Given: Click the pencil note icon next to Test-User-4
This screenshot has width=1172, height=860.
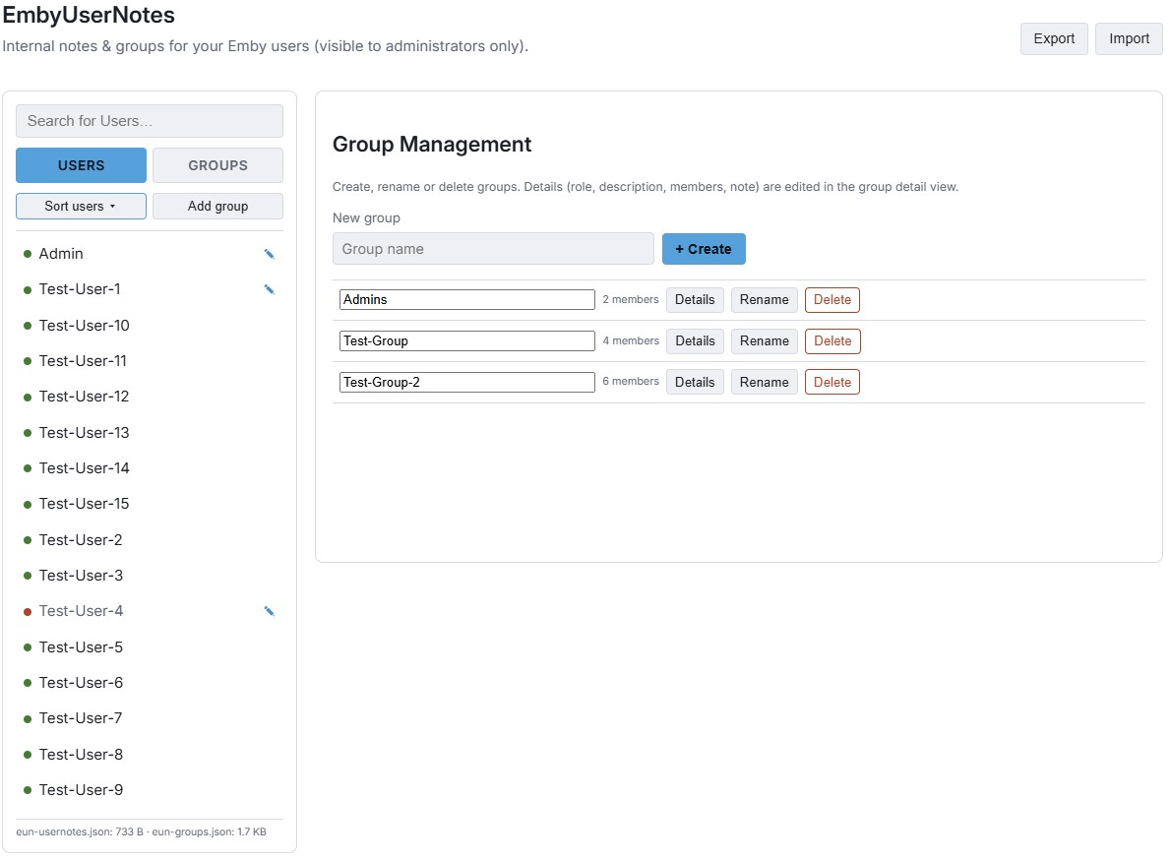Looking at the screenshot, I should pos(269,611).
